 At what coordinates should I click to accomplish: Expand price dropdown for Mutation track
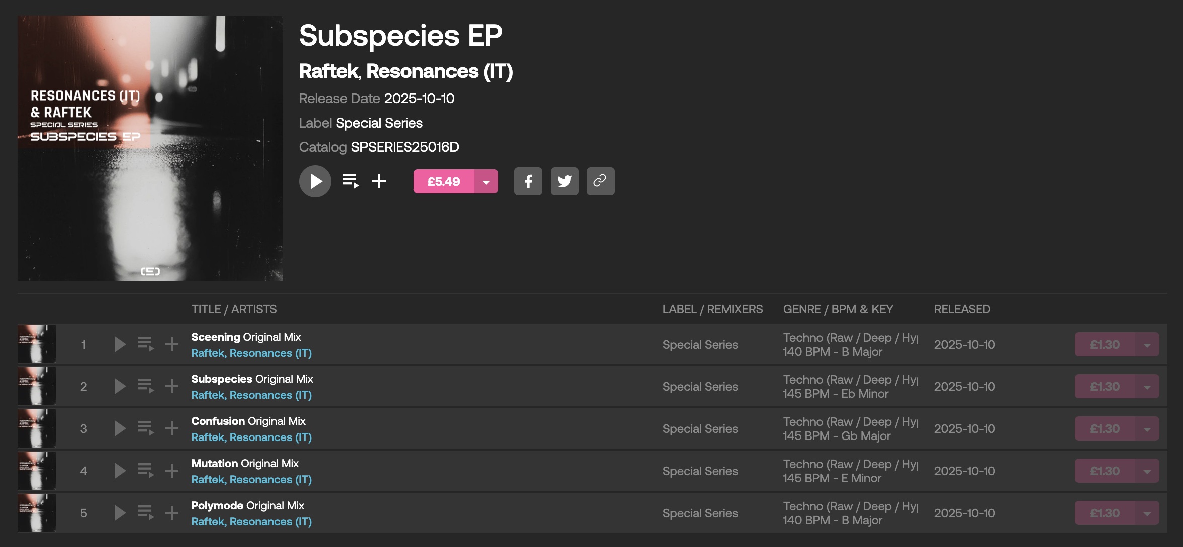pos(1147,471)
